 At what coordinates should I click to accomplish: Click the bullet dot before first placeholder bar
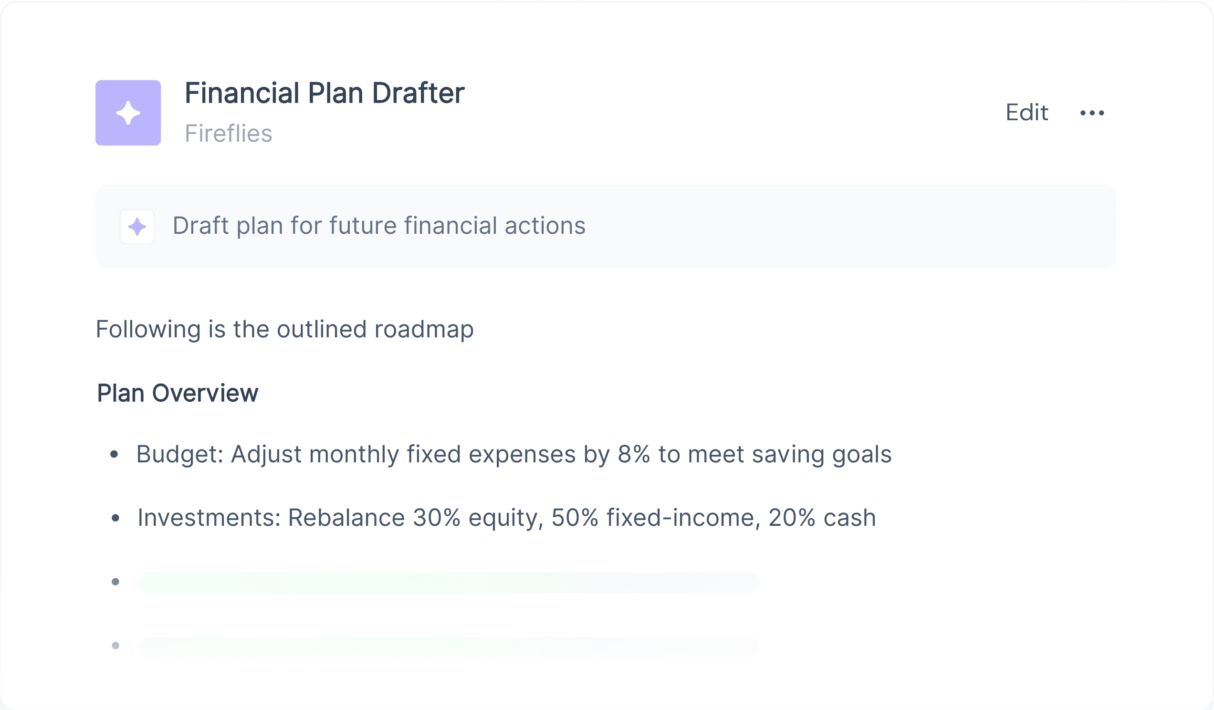115,582
